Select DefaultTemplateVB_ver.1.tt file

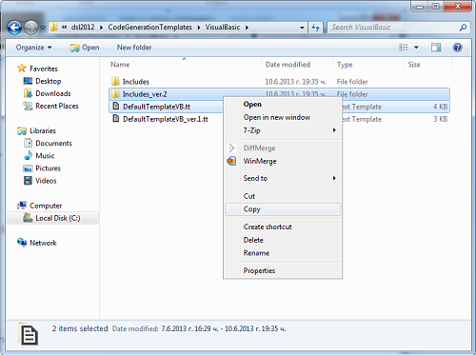pos(166,119)
